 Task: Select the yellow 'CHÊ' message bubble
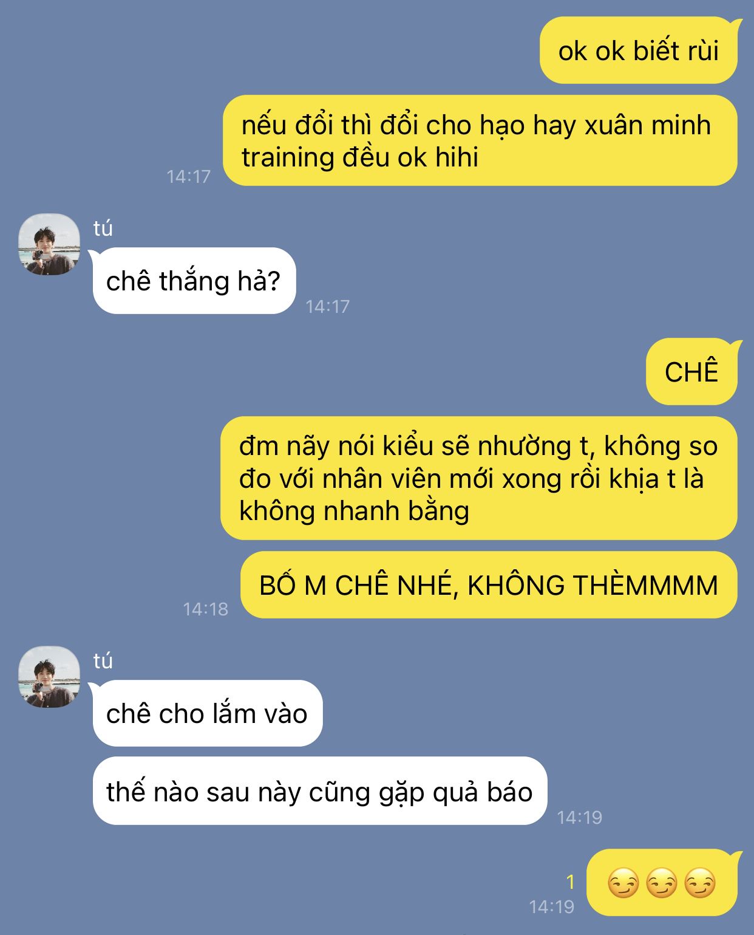(x=691, y=371)
